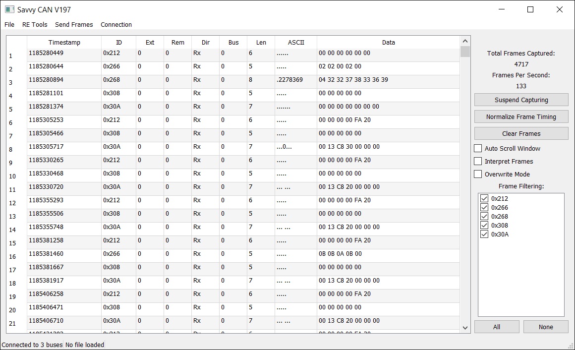Enable Auto Scroll Window checkbox
The width and height of the screenshot is (575, 350).
click(x=478, y=148)
